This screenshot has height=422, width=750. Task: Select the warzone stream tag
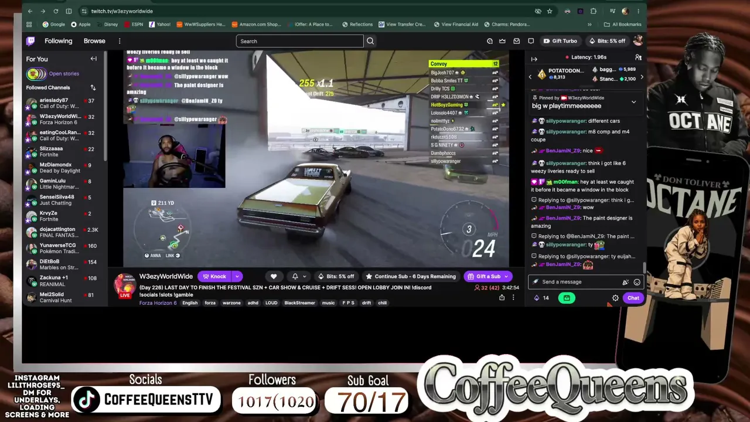[231, 303]
